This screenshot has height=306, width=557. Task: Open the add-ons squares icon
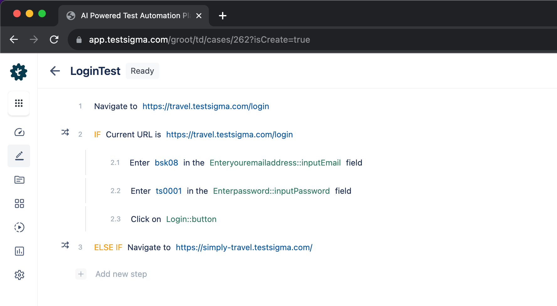(19, 203)
